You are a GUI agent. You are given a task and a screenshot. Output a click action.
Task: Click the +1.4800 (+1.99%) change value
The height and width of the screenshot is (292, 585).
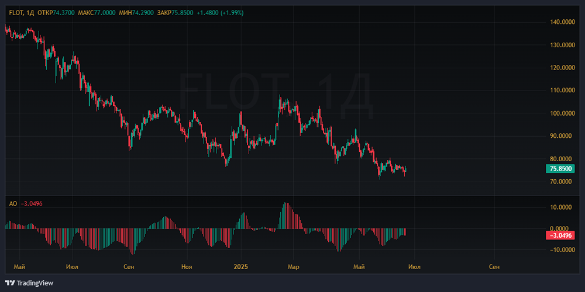pos(223,13)
